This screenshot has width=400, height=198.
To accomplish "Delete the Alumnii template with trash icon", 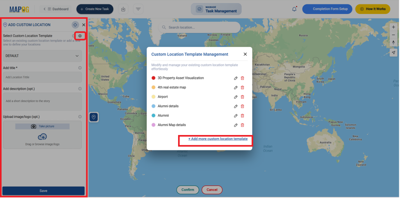I will pyautogui.click(x=242, y=116).
